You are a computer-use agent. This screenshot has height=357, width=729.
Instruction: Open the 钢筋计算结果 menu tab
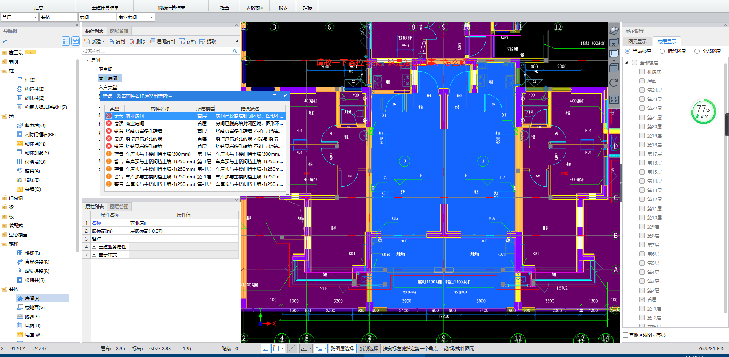pyautogui.click(x=172, y=8)
